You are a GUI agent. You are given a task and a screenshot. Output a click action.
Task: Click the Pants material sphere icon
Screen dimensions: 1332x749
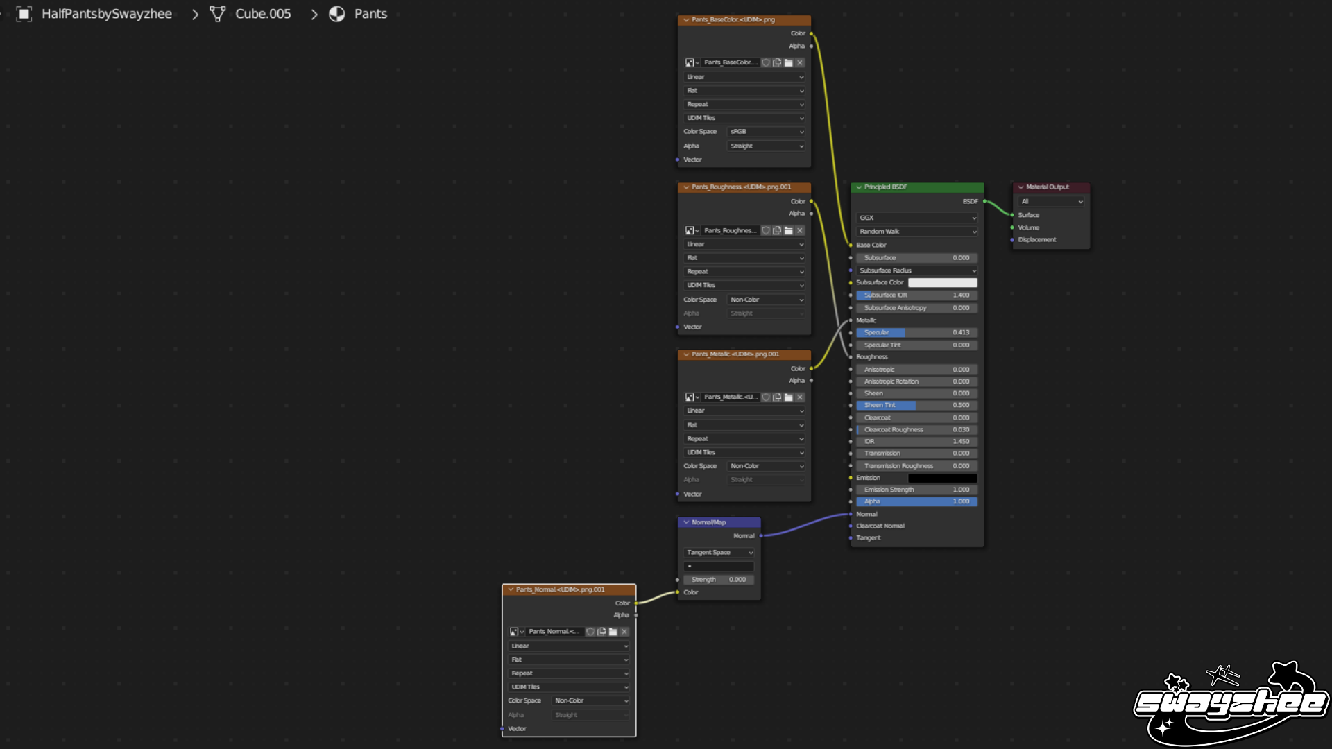pos(336,14)
